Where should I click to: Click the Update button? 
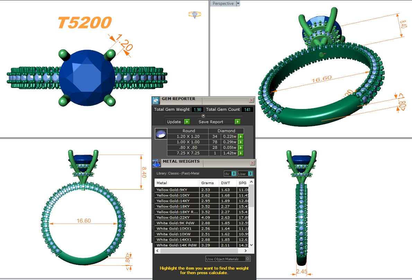click(174, 122)
